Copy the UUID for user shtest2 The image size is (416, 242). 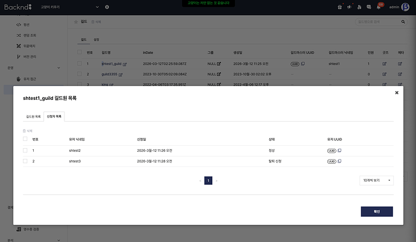click(x=339, y=150)
